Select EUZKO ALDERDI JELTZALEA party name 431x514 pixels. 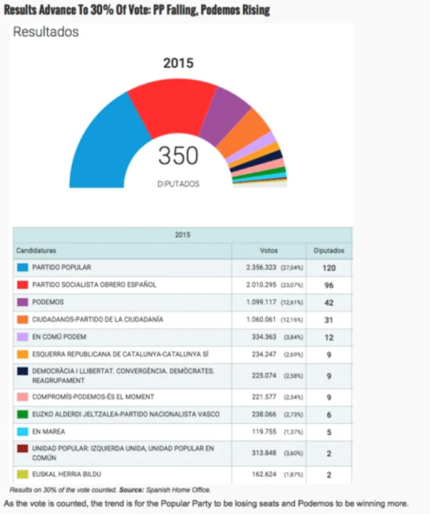[126, 414]
